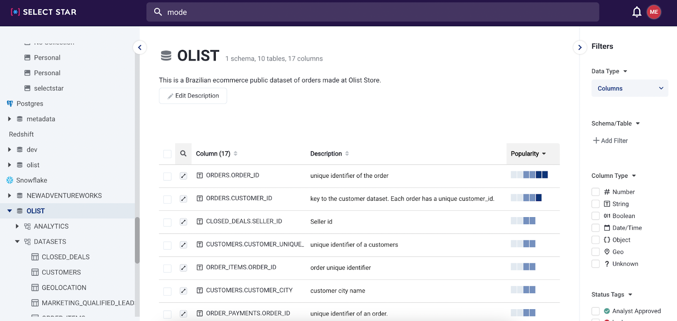Enable the Number column type filter

(595, 192)
